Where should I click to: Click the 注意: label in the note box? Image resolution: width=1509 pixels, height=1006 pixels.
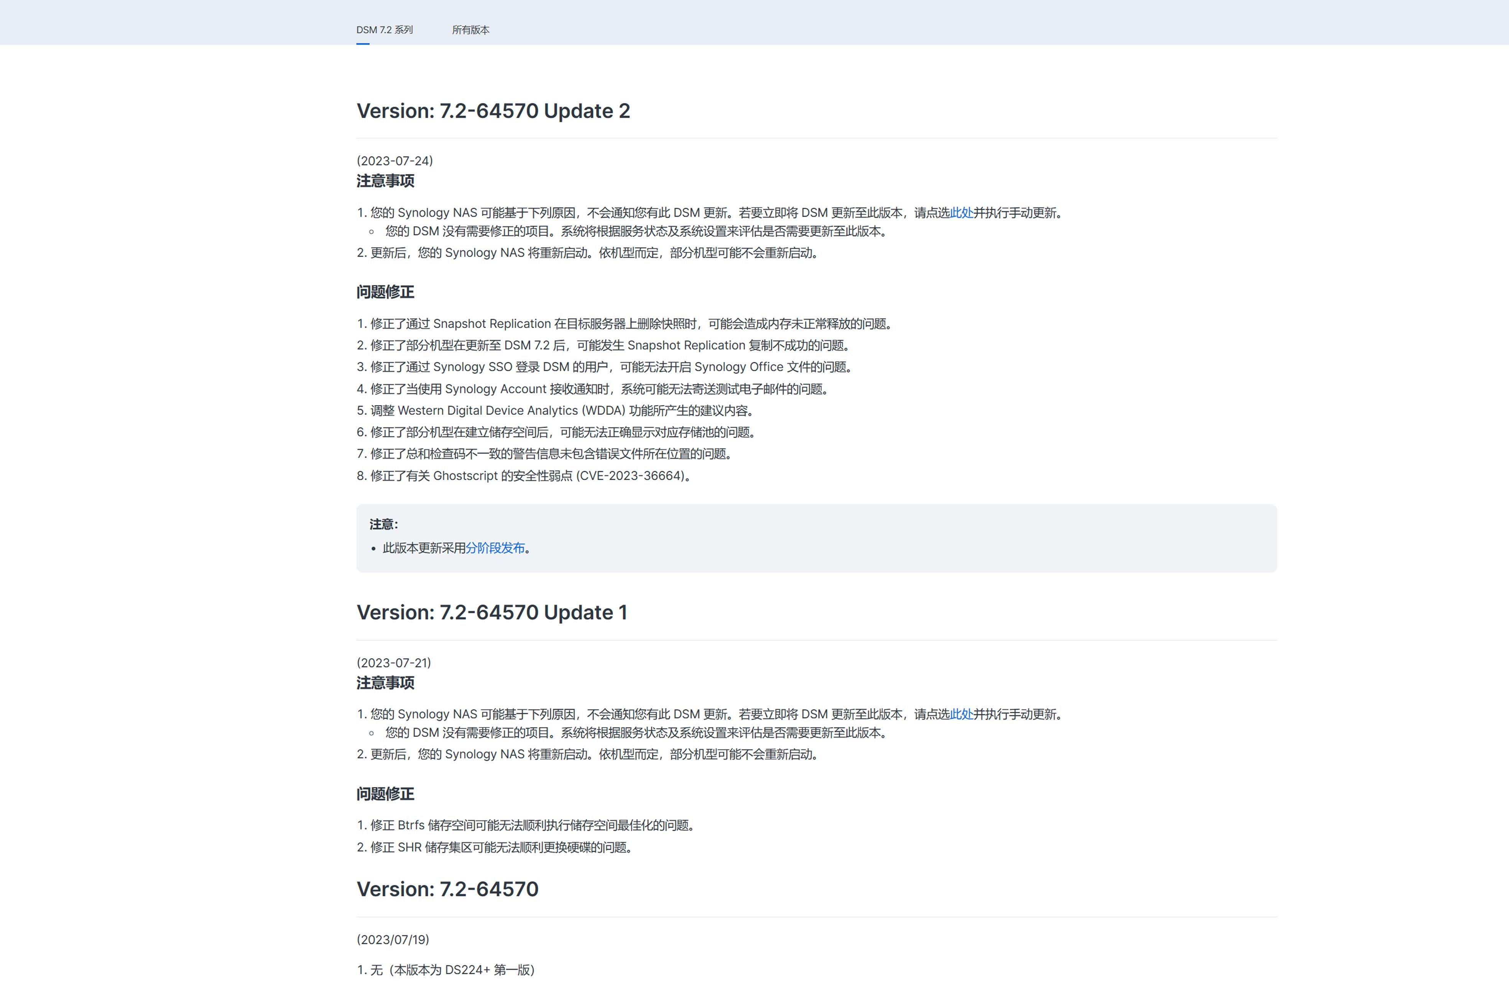384,524
